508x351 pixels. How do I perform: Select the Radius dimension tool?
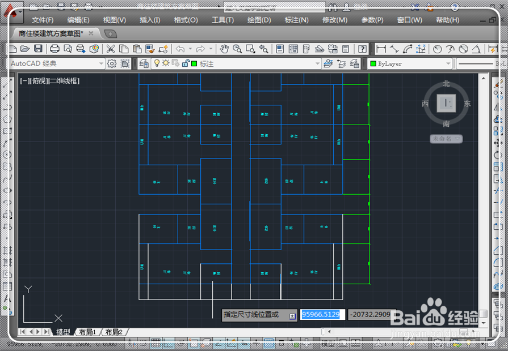point(438,49)
